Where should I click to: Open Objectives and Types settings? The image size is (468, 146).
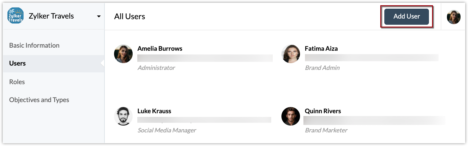click(39, 100)
